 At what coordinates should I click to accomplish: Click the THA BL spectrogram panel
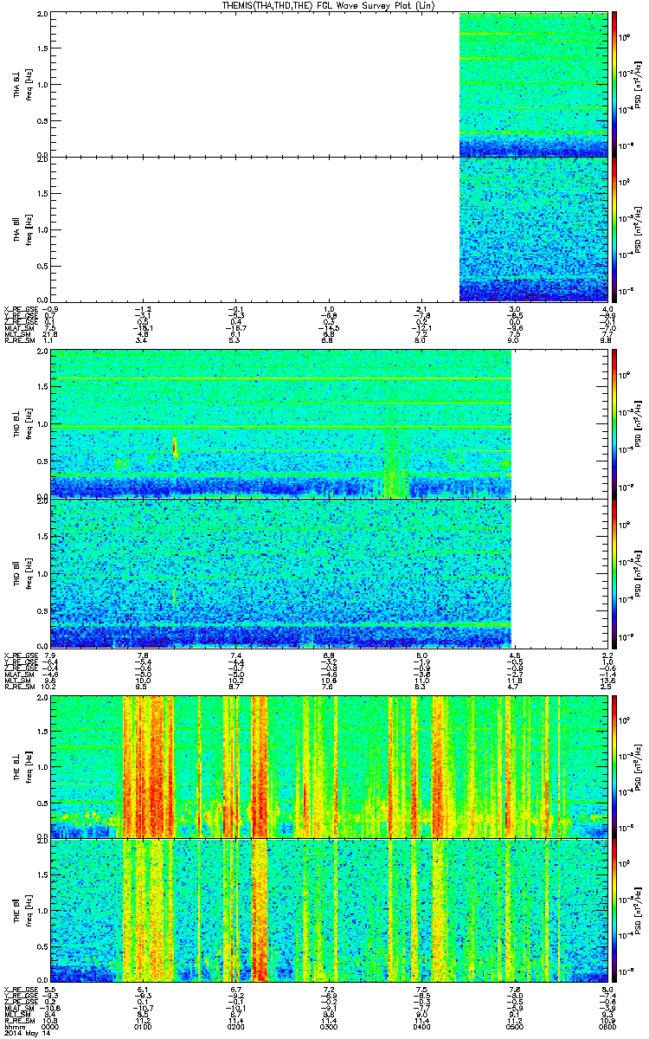point(329,85)
